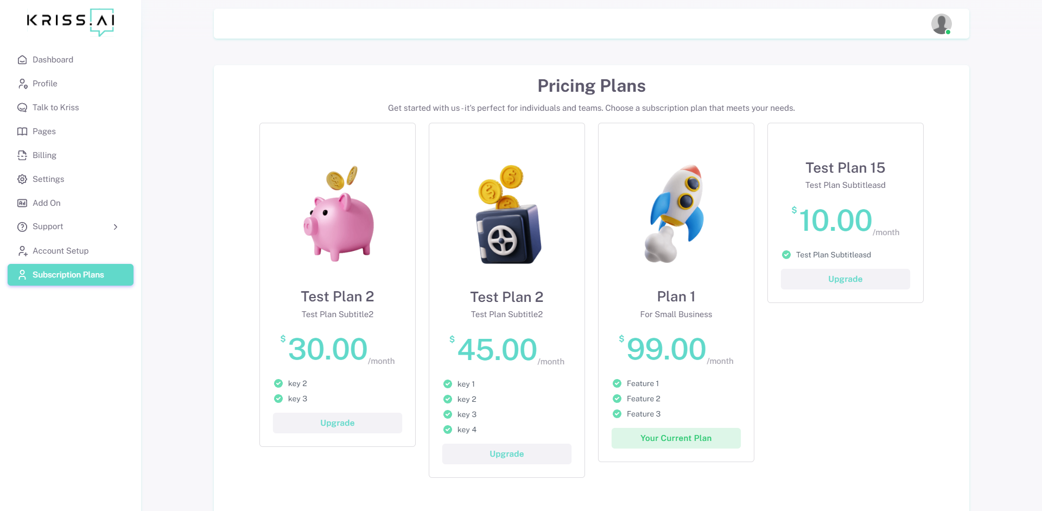Select the Subscription Plans menu item
This screenshot has width=1042, height=511.
(x=71, y=275)
